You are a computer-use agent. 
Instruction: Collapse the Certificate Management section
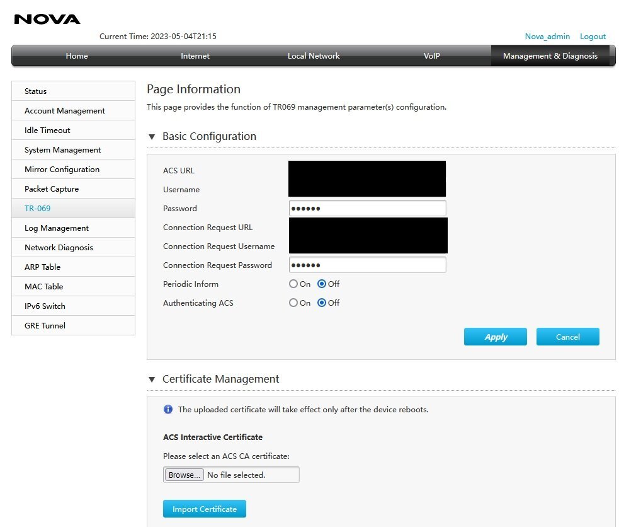click(152, 379)
